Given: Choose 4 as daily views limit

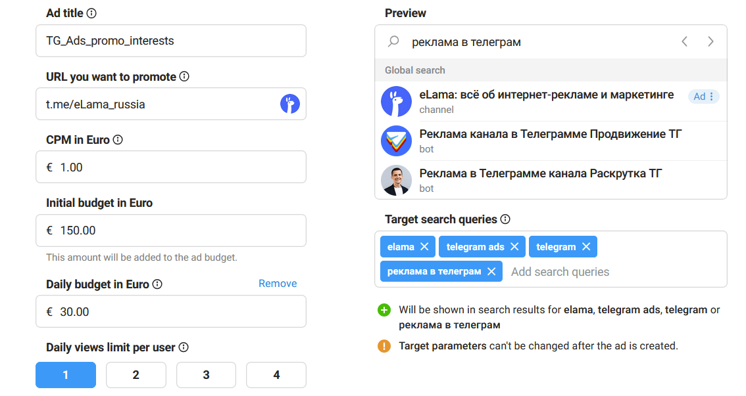Looking at the screenshot, I should [x=276, y=374].
